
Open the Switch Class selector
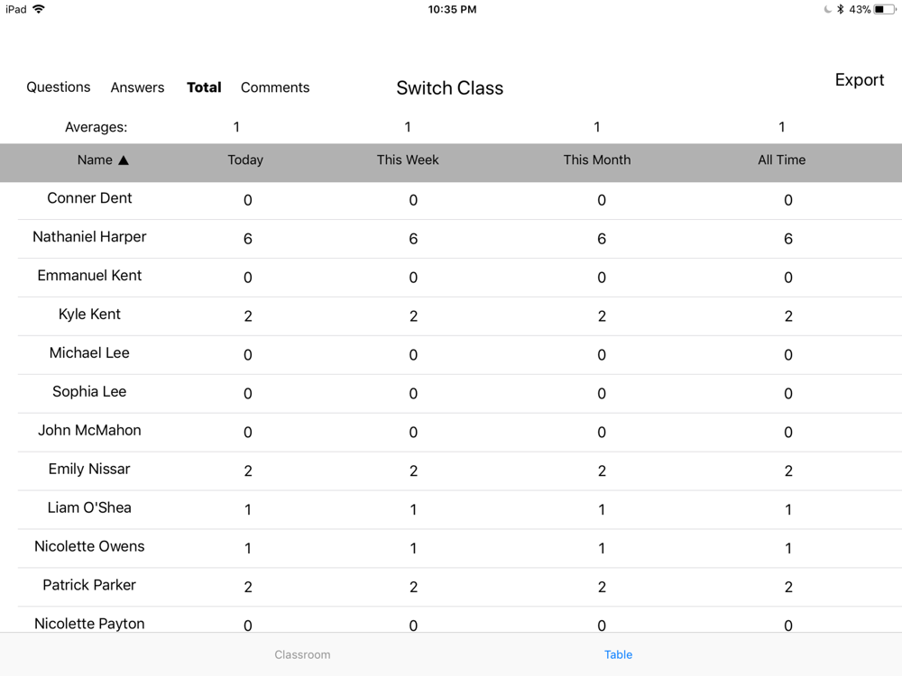click(450, 88)
